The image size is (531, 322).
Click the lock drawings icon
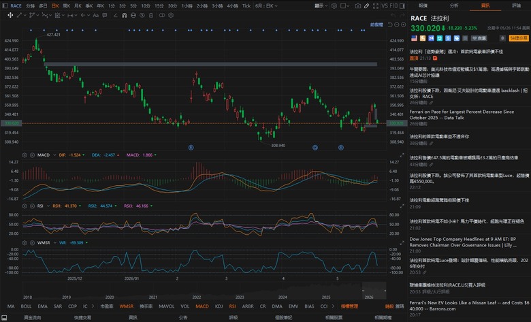tap(133, 15)
